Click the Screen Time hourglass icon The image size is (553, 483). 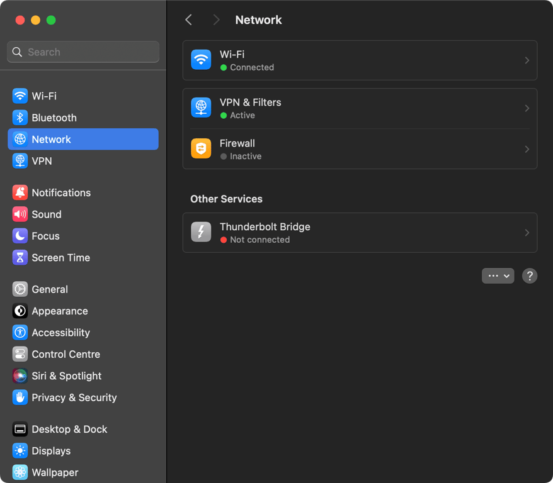pyautogui.click(x=20, y=257)
